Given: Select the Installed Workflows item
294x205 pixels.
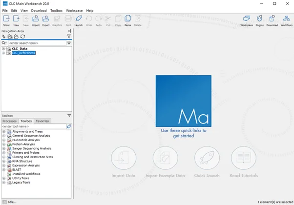Looking at the screenshot, I should click(x=26, y=174).
